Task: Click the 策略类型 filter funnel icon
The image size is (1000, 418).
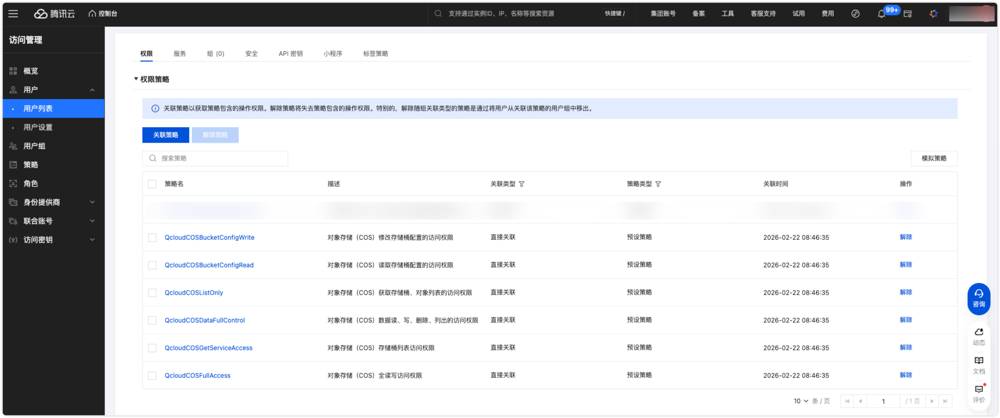Action: [658, 184]
